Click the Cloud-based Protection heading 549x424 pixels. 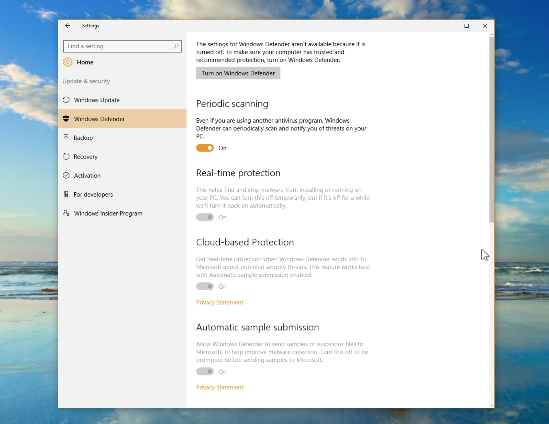click(x=245, y=242)
